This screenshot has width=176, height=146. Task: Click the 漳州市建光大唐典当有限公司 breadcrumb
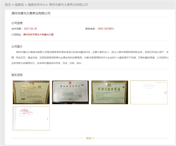click(68, 5)
